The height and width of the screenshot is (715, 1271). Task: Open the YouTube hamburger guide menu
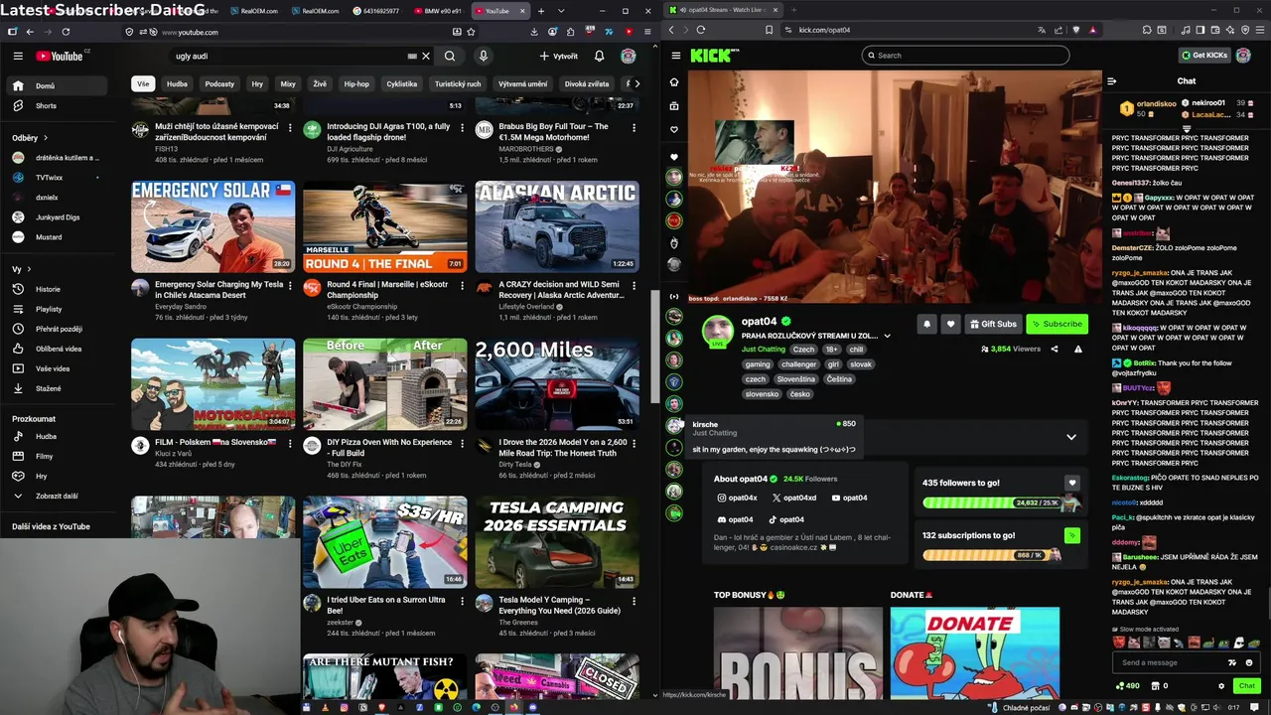tap(18, 56)
